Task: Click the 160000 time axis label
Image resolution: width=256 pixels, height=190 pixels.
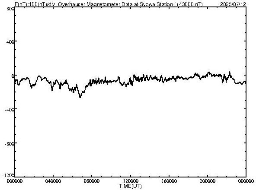Action: tap(169, 181)
